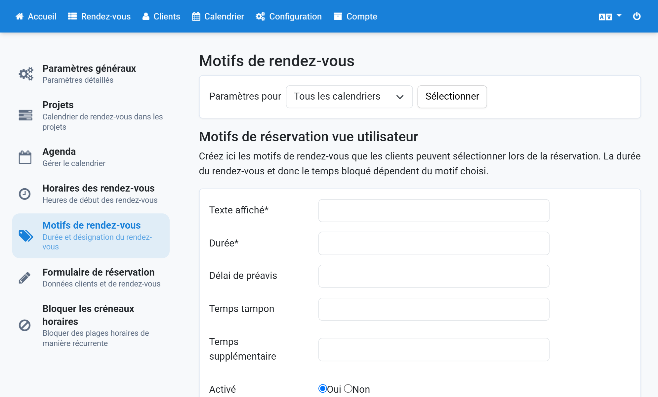Focus the Texte affiché input field
This screenshot has height=397, width=658.
[434, 210]
